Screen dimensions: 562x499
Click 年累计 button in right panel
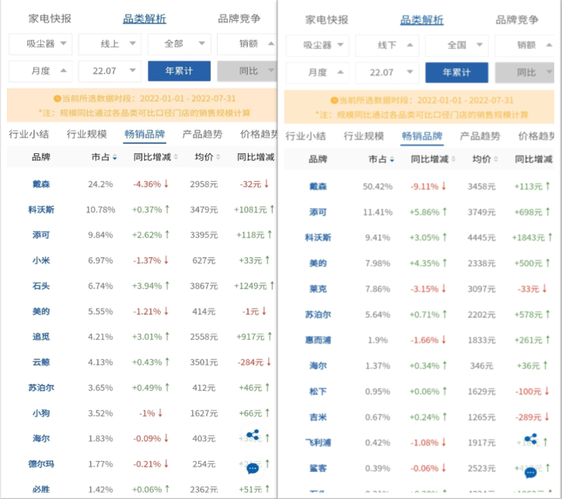pyautogui.click(x=456, y=72)
